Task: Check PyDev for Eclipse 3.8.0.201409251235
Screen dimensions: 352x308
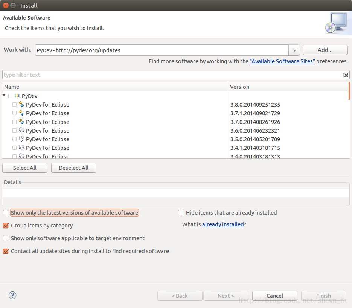Action: tap(14, 104)
